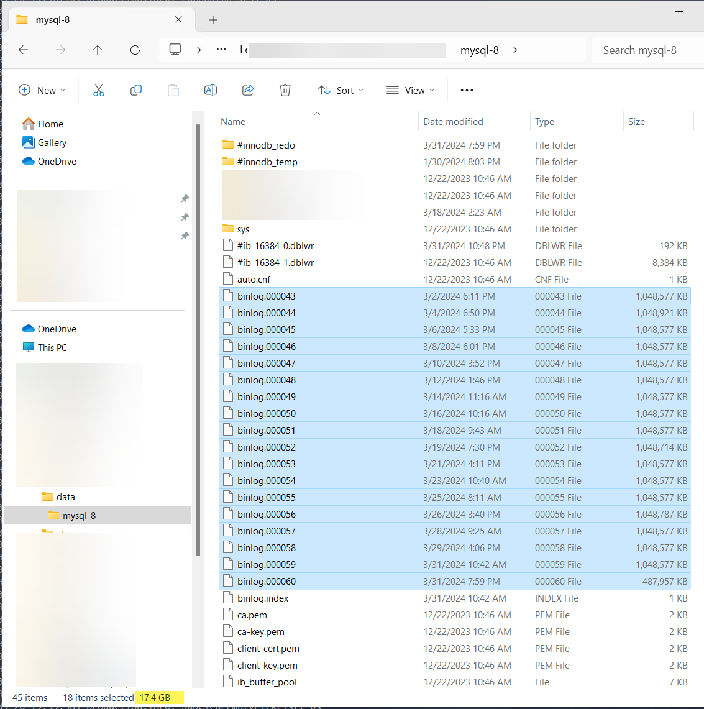Image resolution: width=704 pixels, height=709 pixels.
Task: Select the binlog.index file
Action: [263, 598]
